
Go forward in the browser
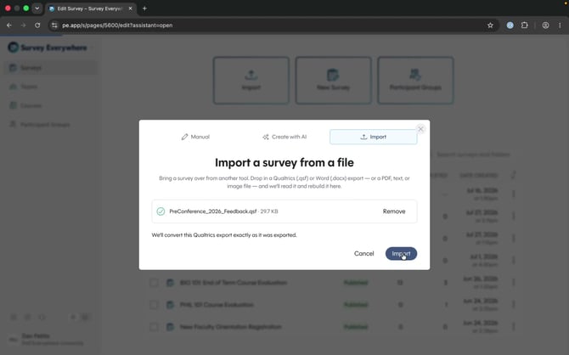coord(23,25)
